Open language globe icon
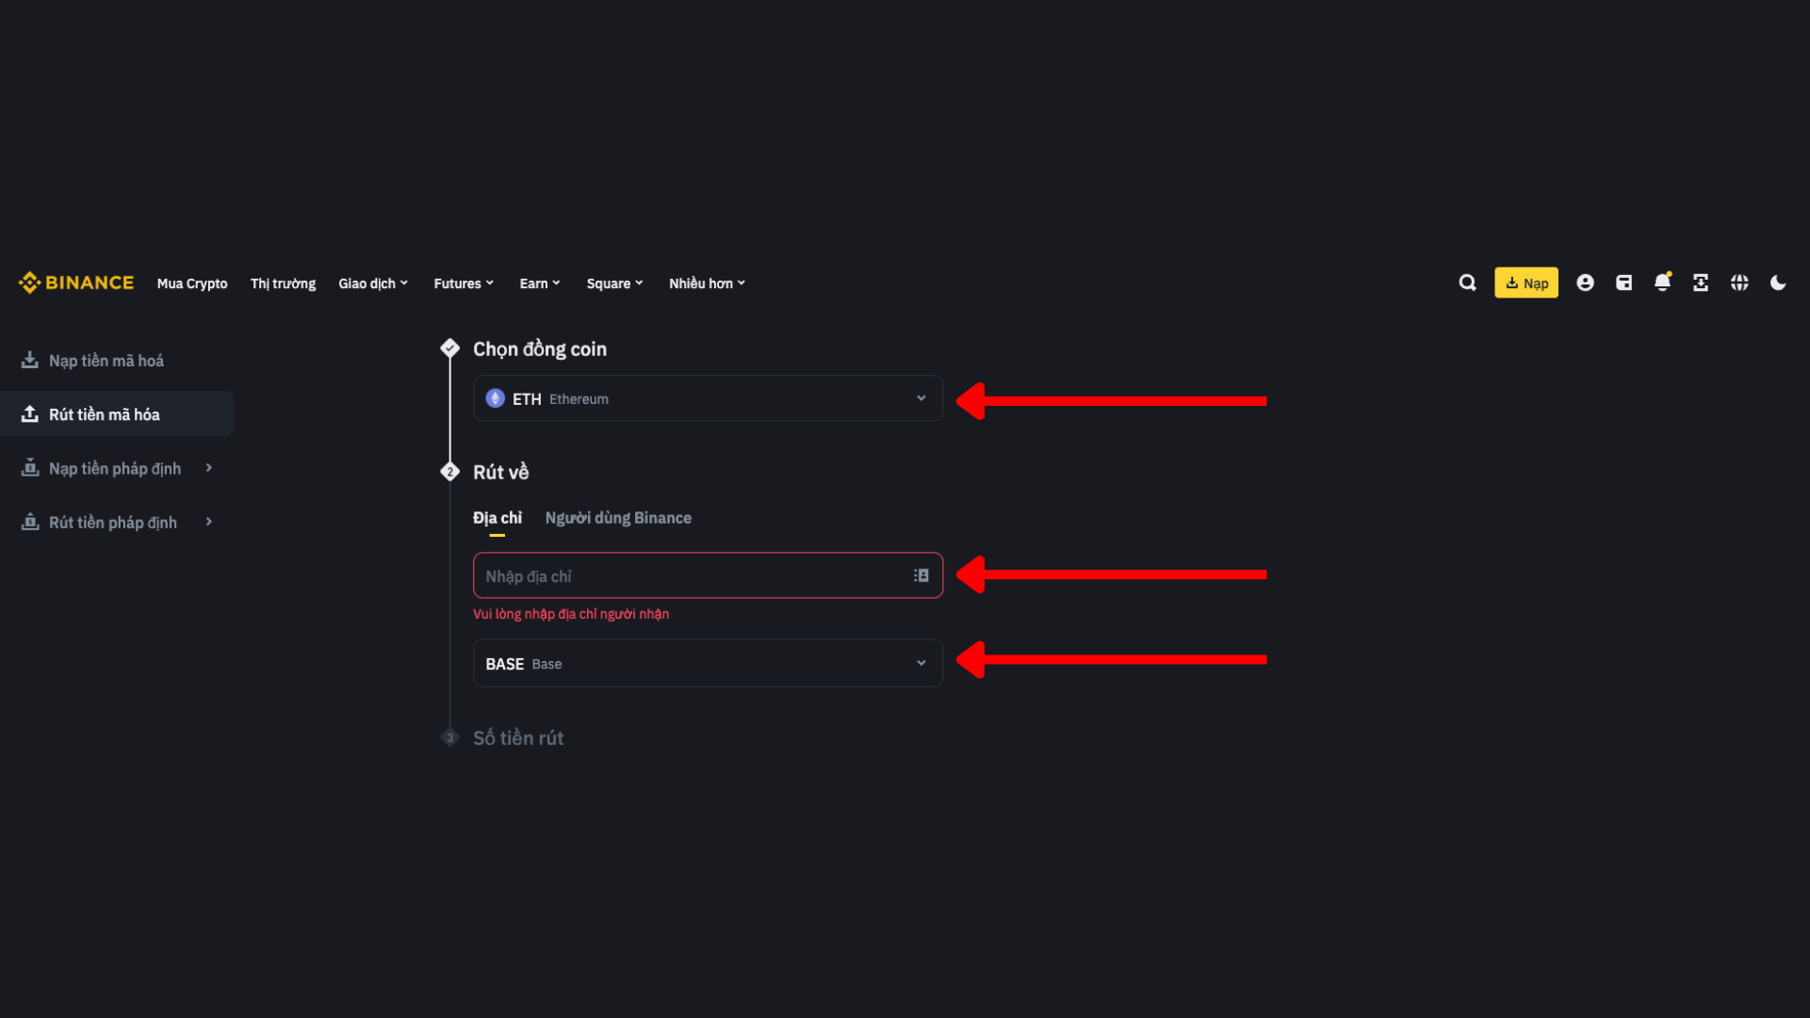The width and height of the screenshot is (1810, 1018). tap(1739, 283)
